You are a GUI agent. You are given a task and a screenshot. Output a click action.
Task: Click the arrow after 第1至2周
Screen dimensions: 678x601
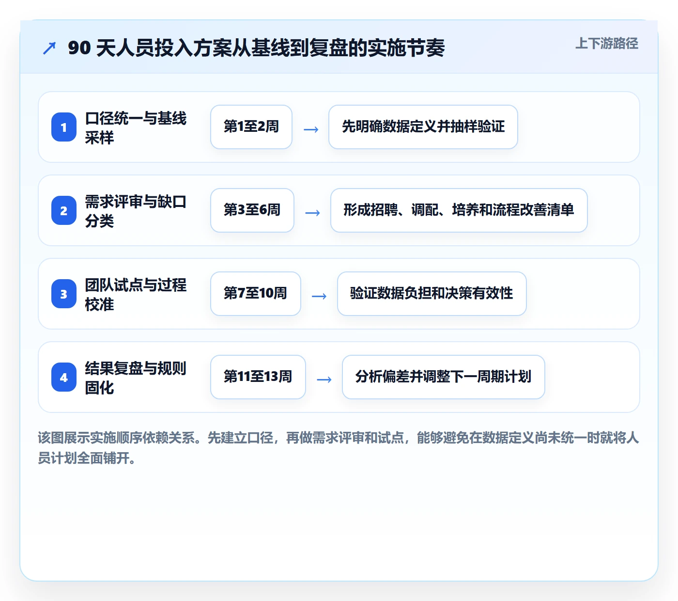click(311, 129)
